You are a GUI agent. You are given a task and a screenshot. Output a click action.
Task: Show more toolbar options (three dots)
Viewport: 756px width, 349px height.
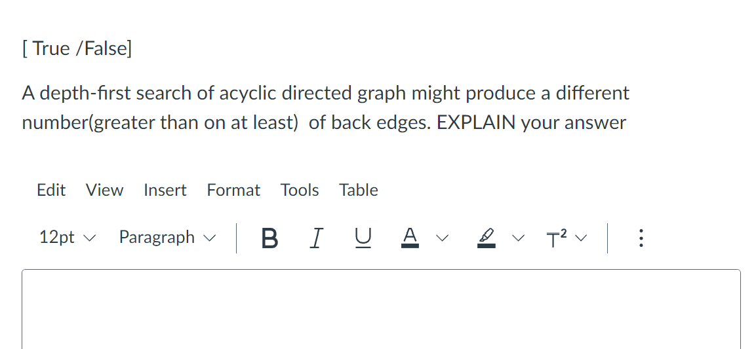pos(641,238)
